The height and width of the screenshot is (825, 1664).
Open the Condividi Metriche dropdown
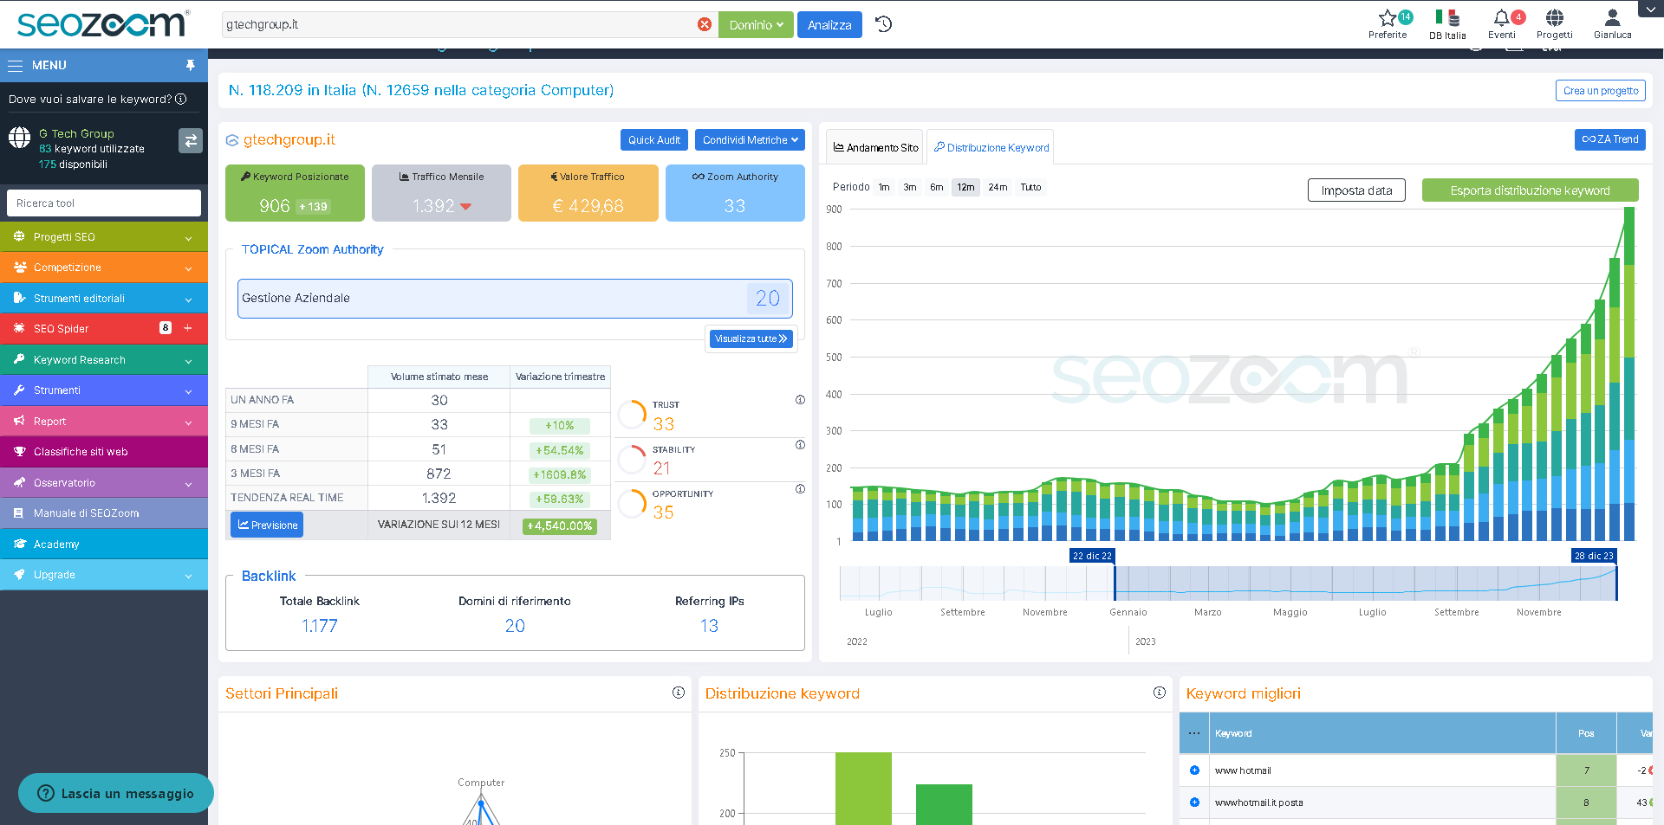pyautogui.click(x=749, y=139)
